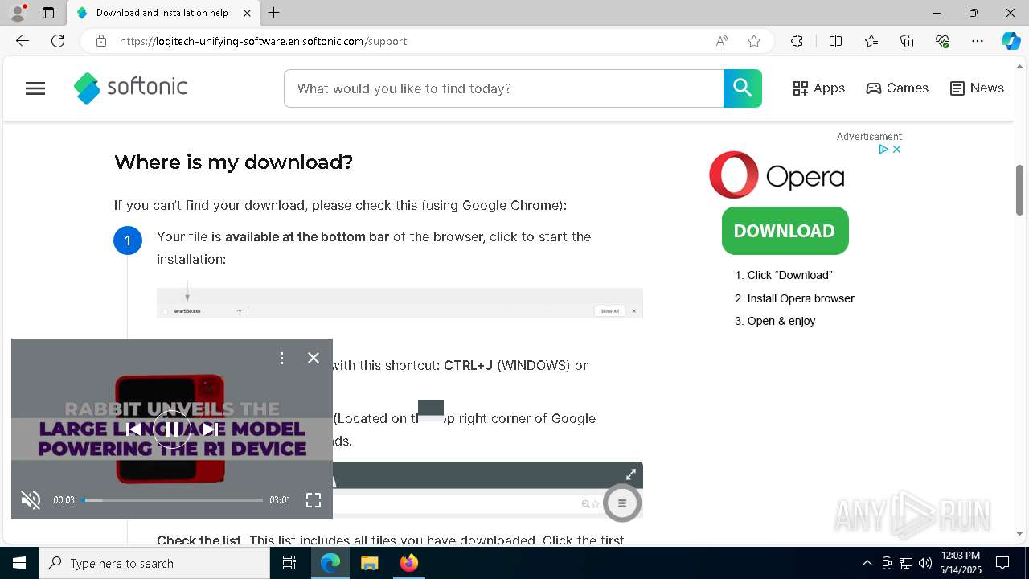This screenshot has height=579, width=1029.
Task: Skip to previous video
Action: (134, 429)
